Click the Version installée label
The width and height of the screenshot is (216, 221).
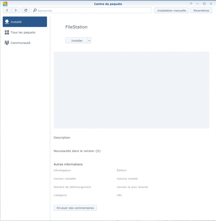[65, 179]
